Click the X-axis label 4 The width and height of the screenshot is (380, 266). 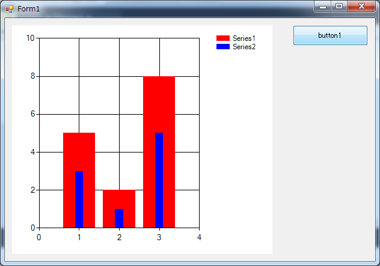click(x=199, y=237)
